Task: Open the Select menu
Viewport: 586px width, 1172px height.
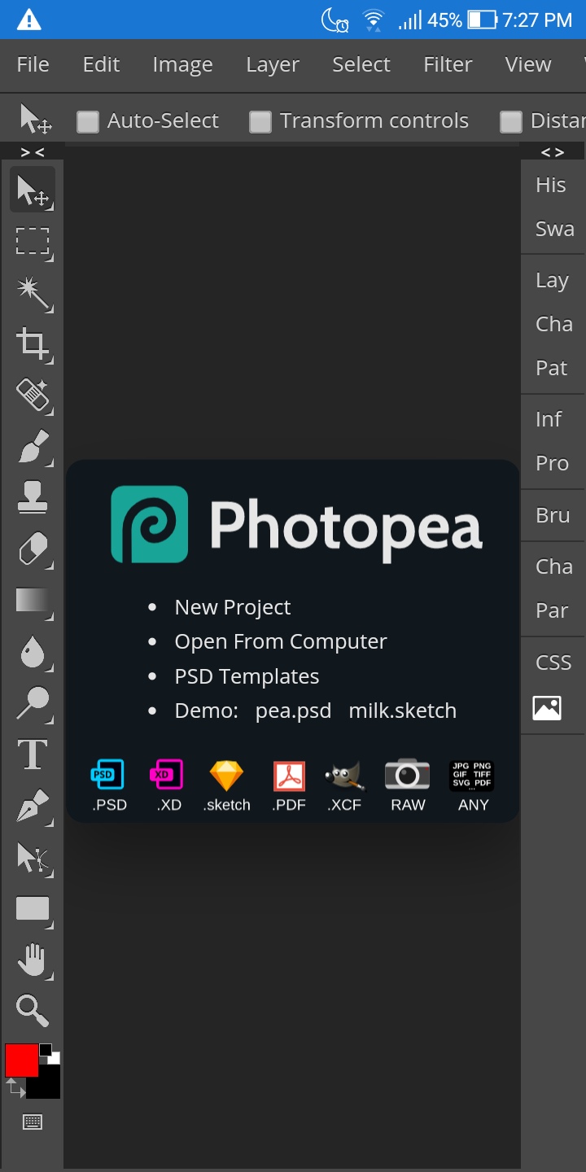Action: (x=361, y=64)
